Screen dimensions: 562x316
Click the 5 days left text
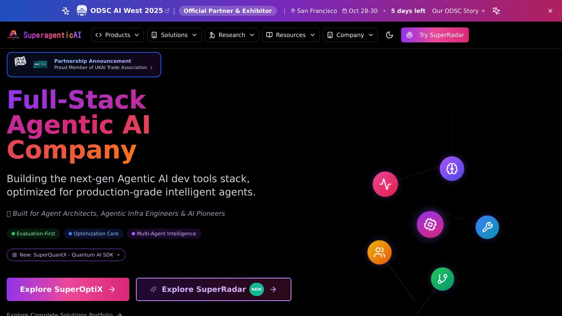(408, 11)
